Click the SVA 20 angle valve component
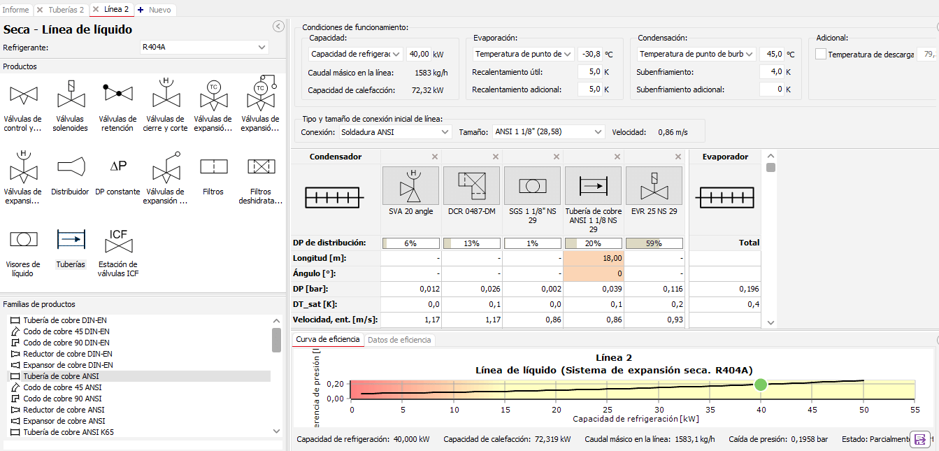The image size is (939, 451). point(410,185)
